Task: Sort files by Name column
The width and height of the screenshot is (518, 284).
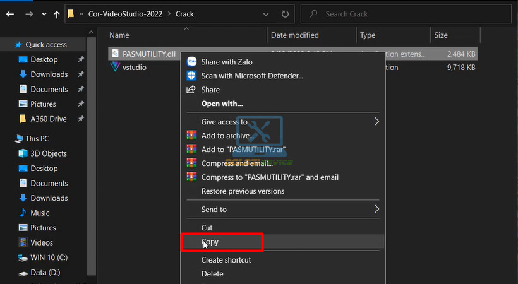Action: coord(119,35)
